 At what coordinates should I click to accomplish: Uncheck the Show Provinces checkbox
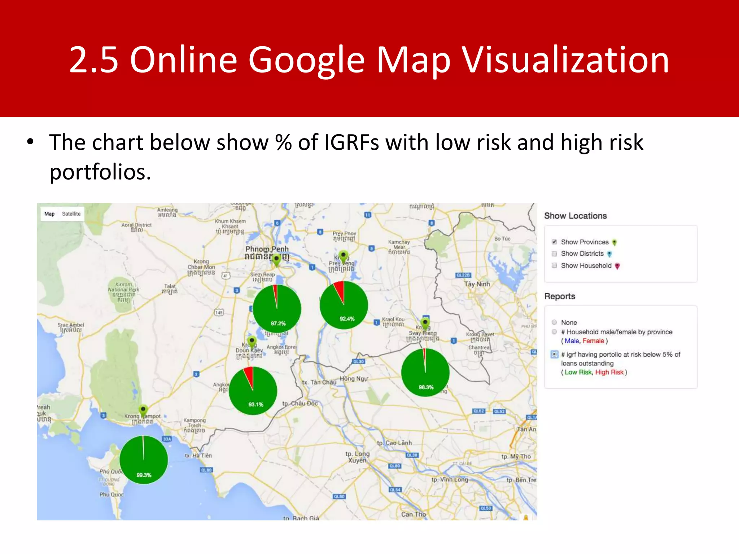coord(554,242)
